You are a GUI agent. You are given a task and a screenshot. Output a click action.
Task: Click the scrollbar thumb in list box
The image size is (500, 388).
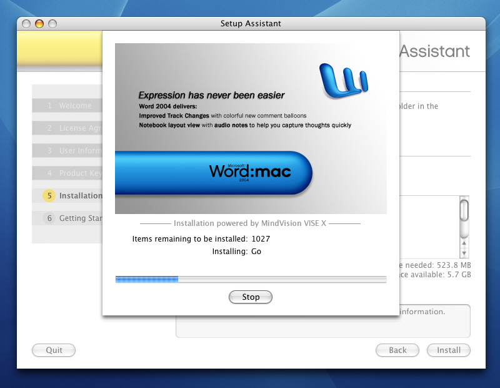pyautogui.click(x=464, y=210)
